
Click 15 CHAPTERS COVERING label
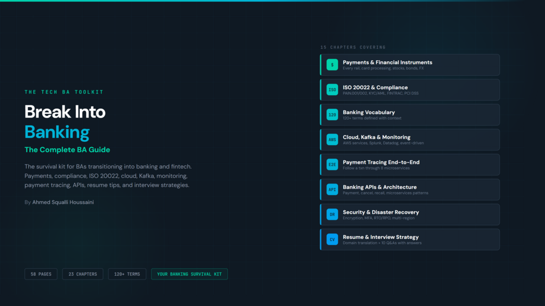tap(353, 47)
